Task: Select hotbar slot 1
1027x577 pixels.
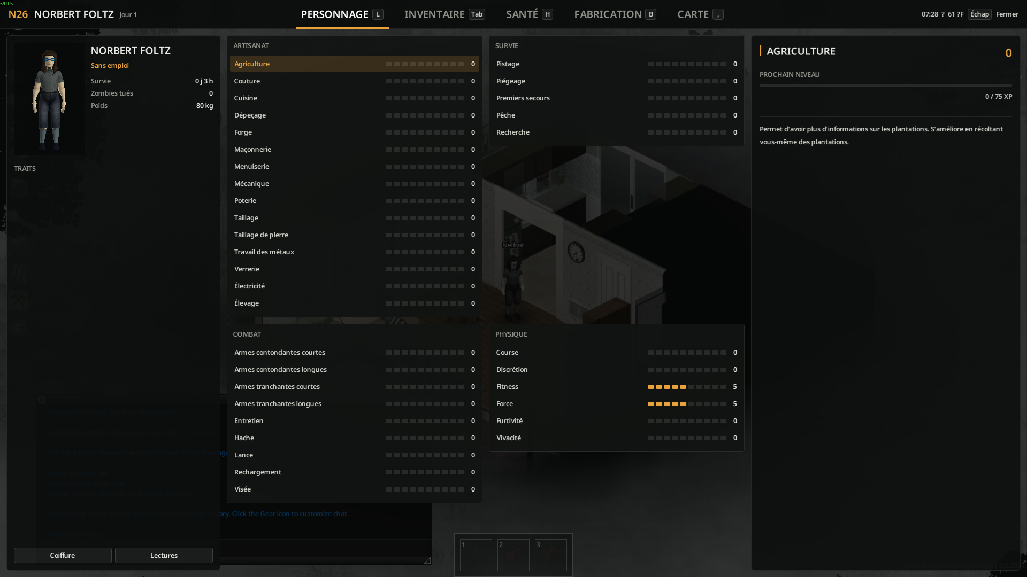Action: click(x=476, y=555)
